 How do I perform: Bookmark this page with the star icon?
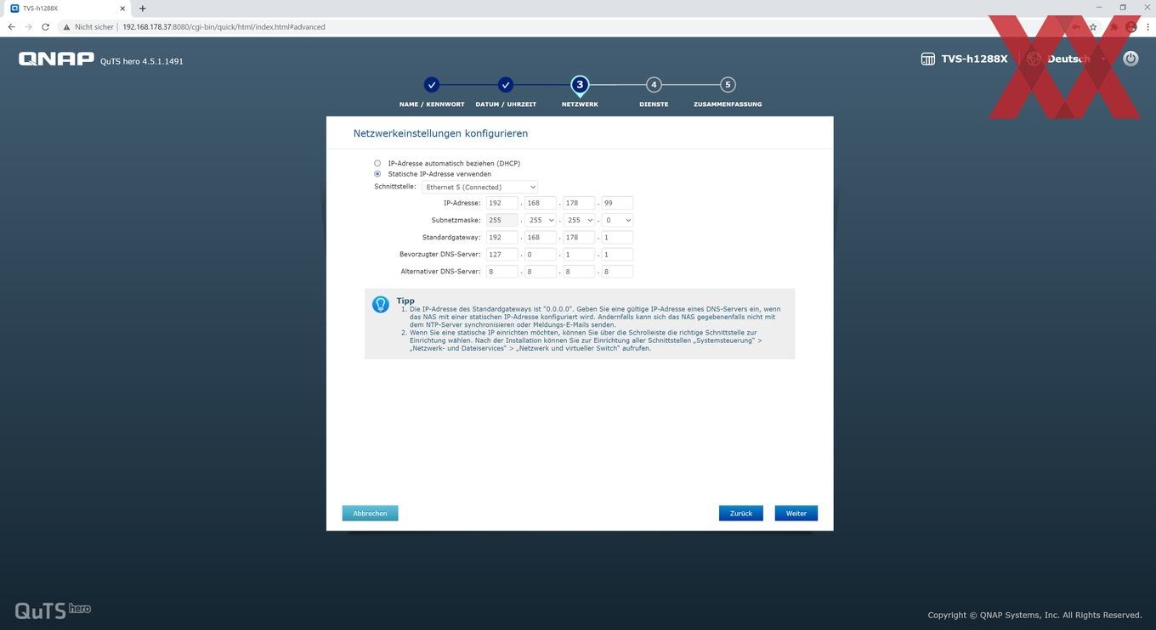coord(1093,26)
